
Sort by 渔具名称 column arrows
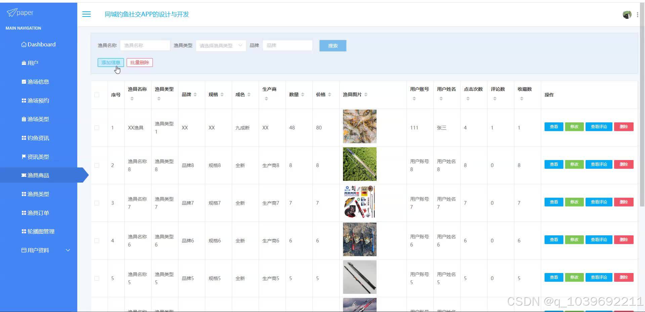tap(132, 99)
